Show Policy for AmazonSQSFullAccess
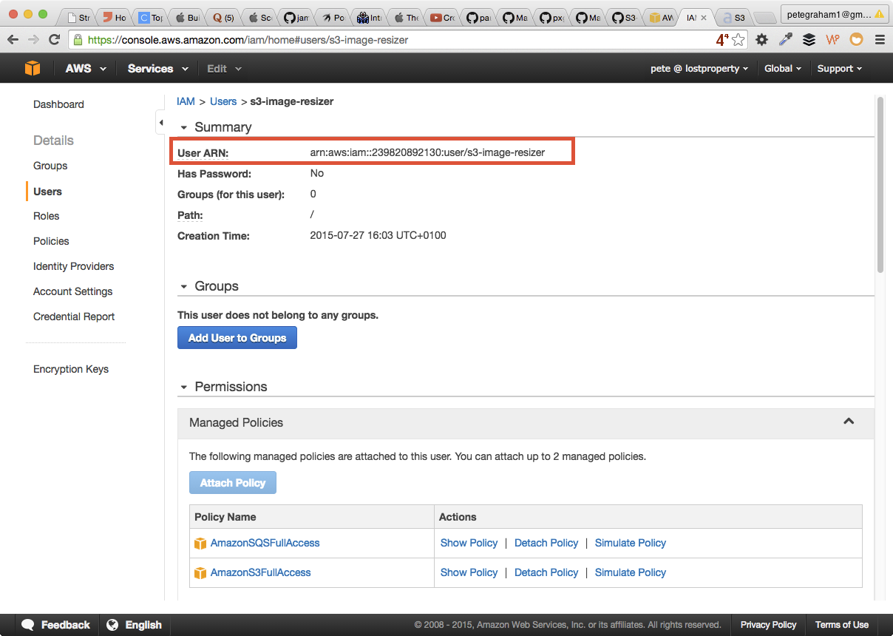This screenshot has width=893, height=636. click(x=469, y=543)
